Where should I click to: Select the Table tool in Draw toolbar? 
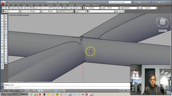tap(2, 62)
